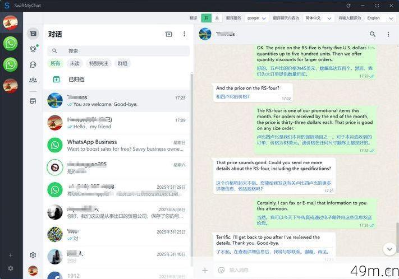Open the WhatsApp Business conversation
This screenshot has height=279, width=399.
click(117, 145)
